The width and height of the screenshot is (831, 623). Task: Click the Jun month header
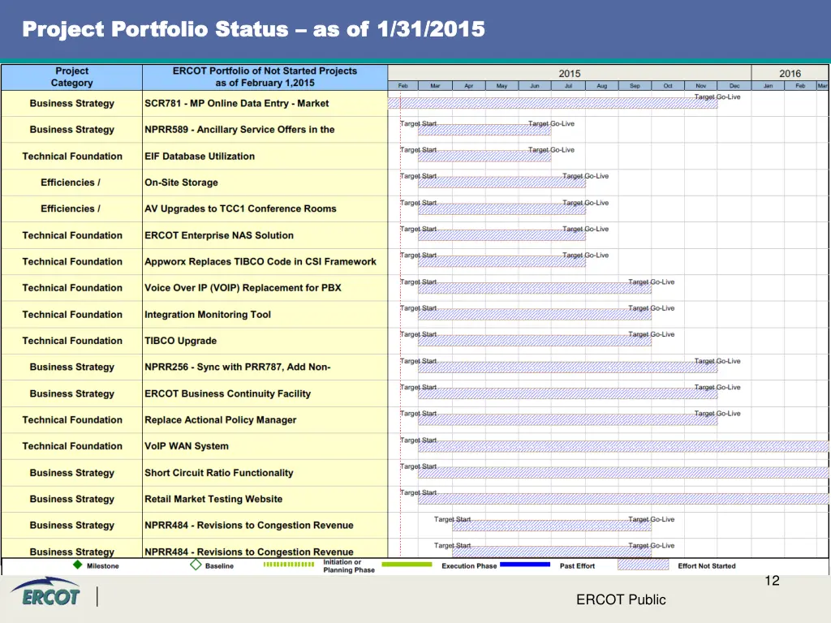[x=535, y=85]
